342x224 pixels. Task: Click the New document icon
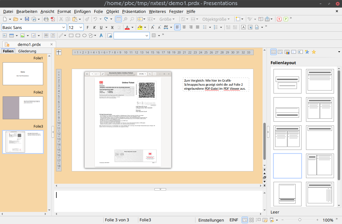[5, 19]
